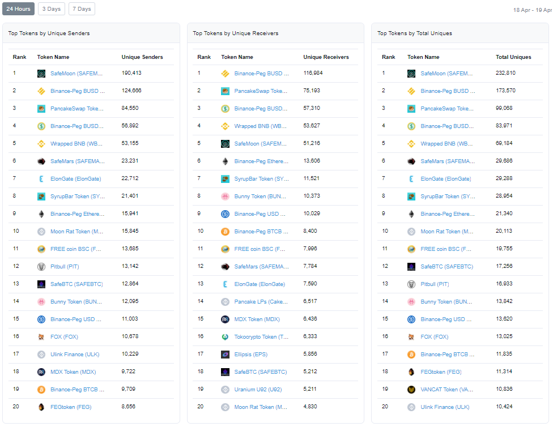The width and height of the screenshot is (557, 431).
Task: Click Top Tokens by Total Uniques heading
Action: (x=415, y=33)
